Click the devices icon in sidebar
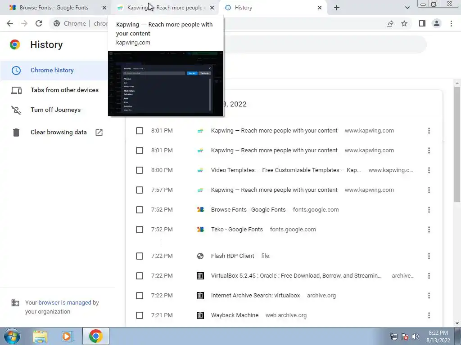 point(16,90)
